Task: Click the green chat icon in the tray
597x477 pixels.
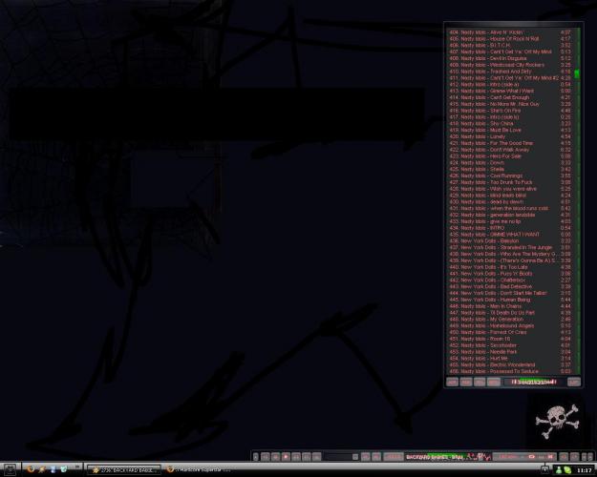Action: [567, 470]
